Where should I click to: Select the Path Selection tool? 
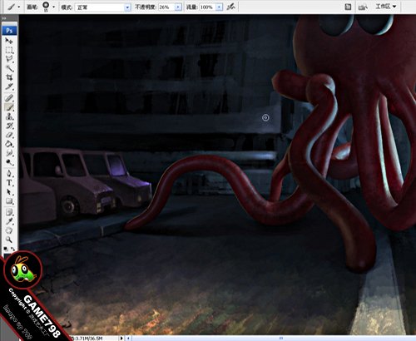pyautogui.click(x=9, y=191)
